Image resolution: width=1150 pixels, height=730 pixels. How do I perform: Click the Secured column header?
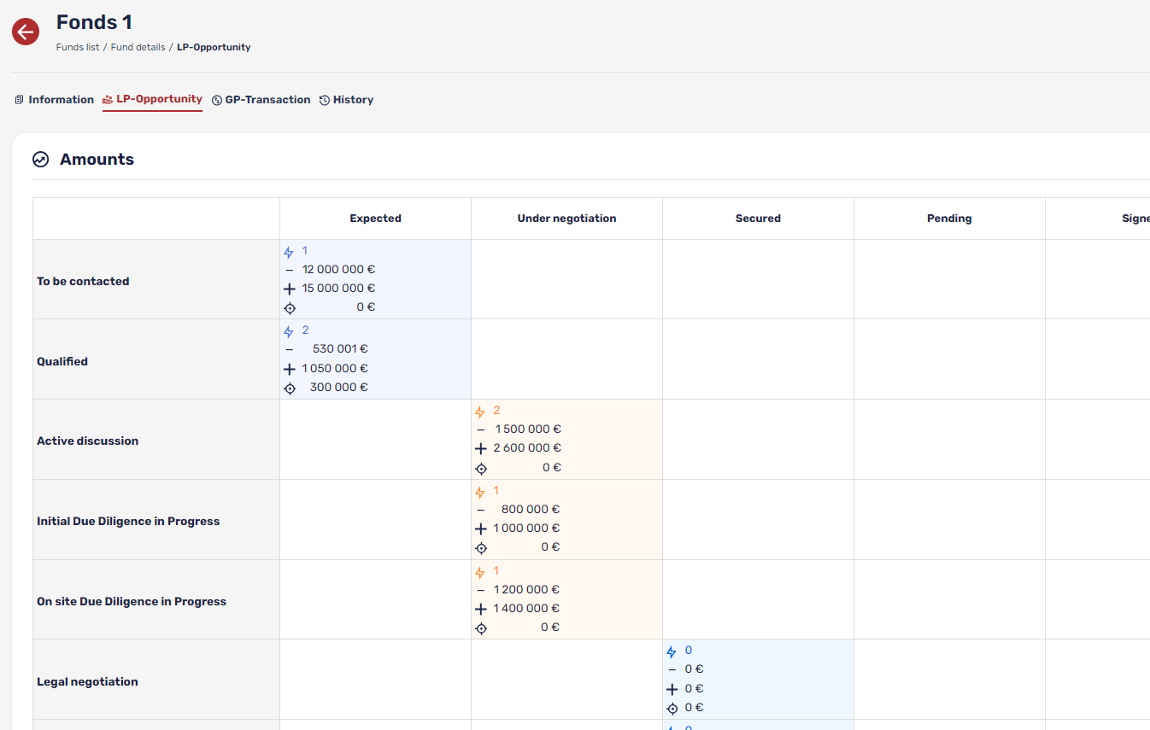(758, 219)
